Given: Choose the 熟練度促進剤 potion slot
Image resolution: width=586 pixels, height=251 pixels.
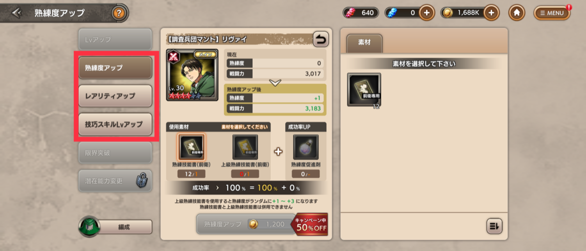Looking at the screenshot, I should click(x=306, y=147).
